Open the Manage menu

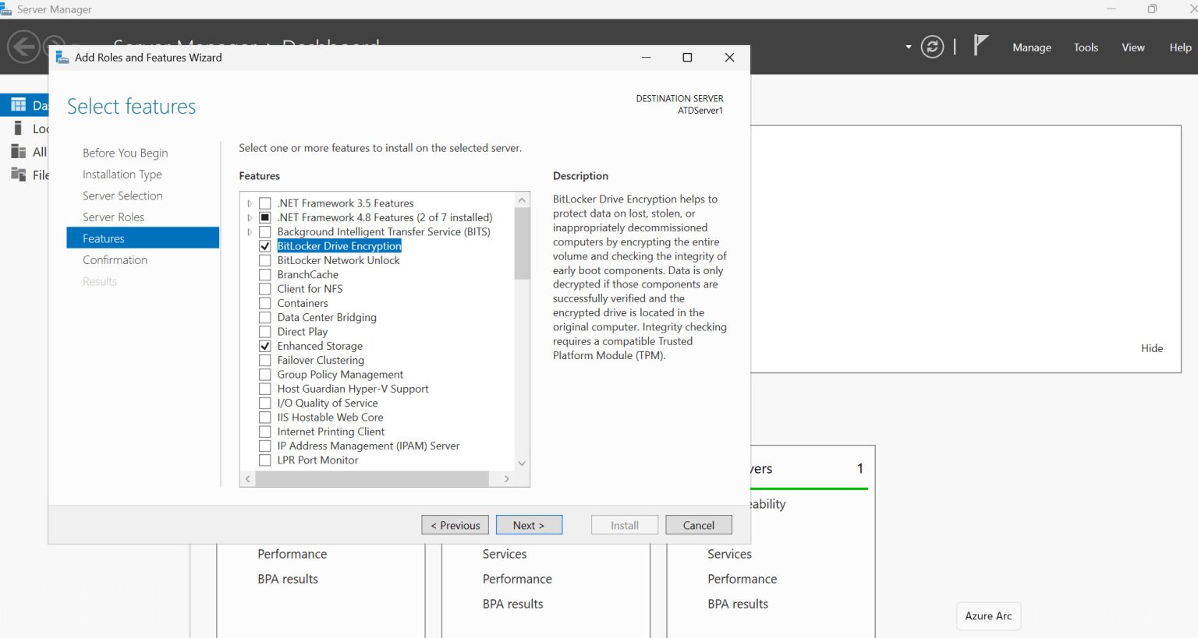tap(1031, 47)
